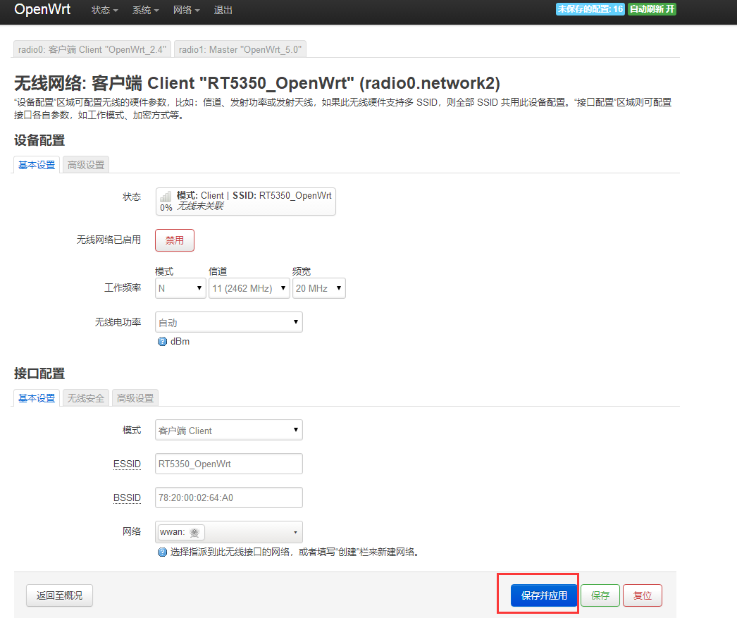
Task: Click the status box showing SSID RT5350_OpenWrt
Action: [x=245, y=201]
